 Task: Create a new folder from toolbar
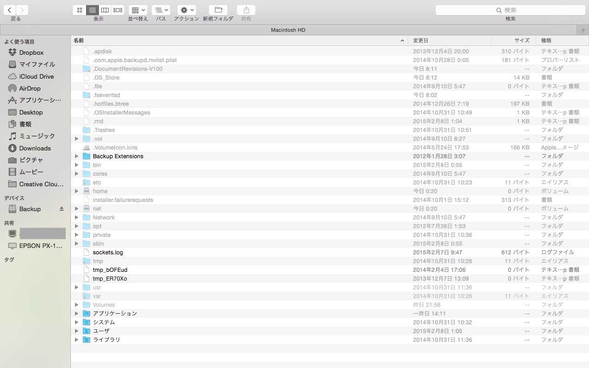pyautogui.click(x=218, y=10)
